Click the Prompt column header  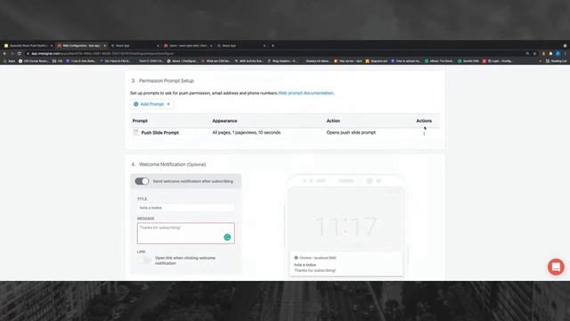(140, 121)
